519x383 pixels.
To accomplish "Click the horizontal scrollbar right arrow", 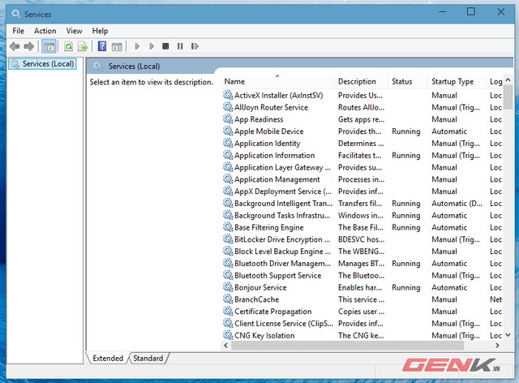I will pos(497,345).
